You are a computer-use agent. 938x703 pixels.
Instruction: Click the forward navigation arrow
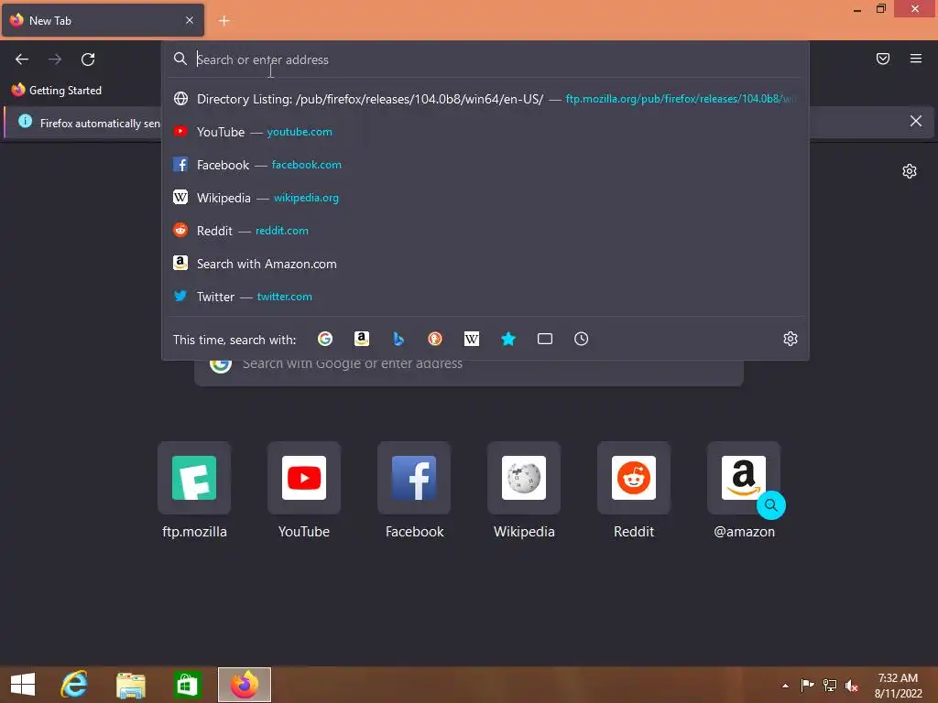click(x=55, y=59)
